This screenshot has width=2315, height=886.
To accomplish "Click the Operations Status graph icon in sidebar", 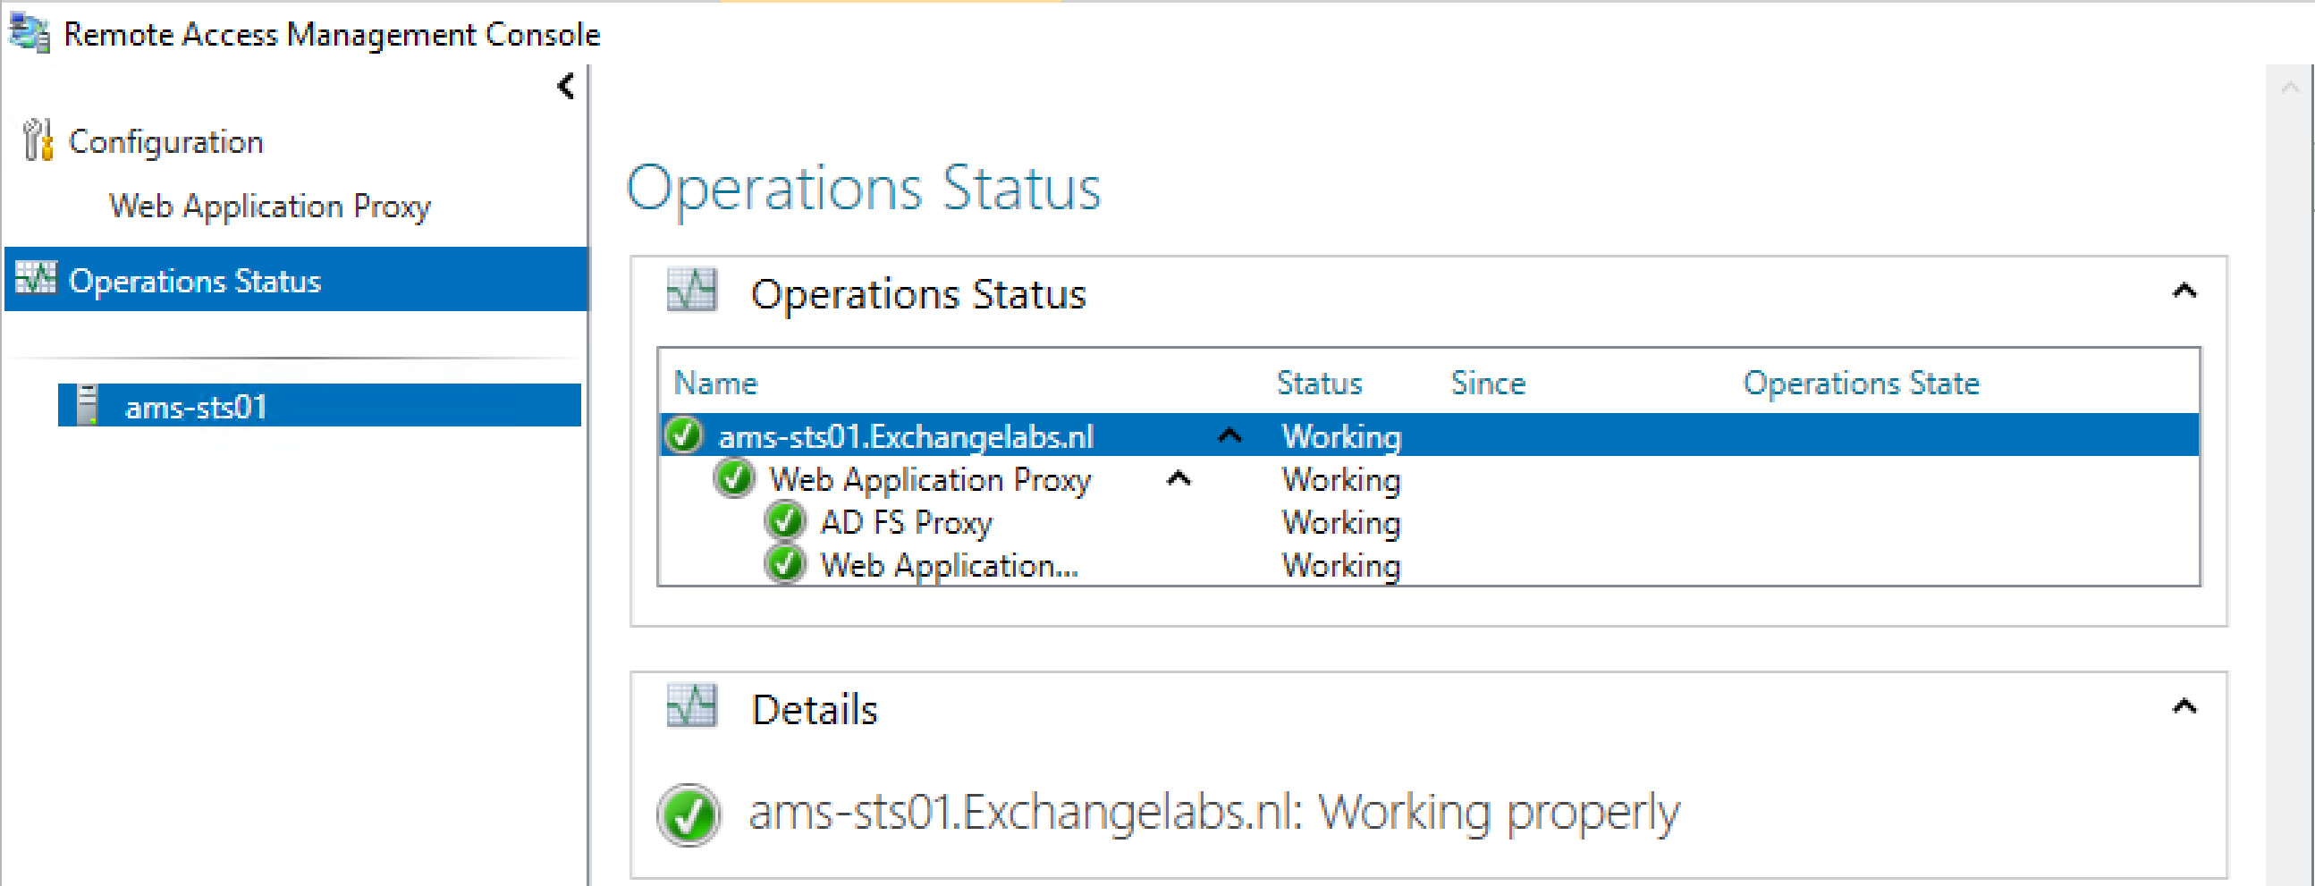I will [x=36, y=280].
